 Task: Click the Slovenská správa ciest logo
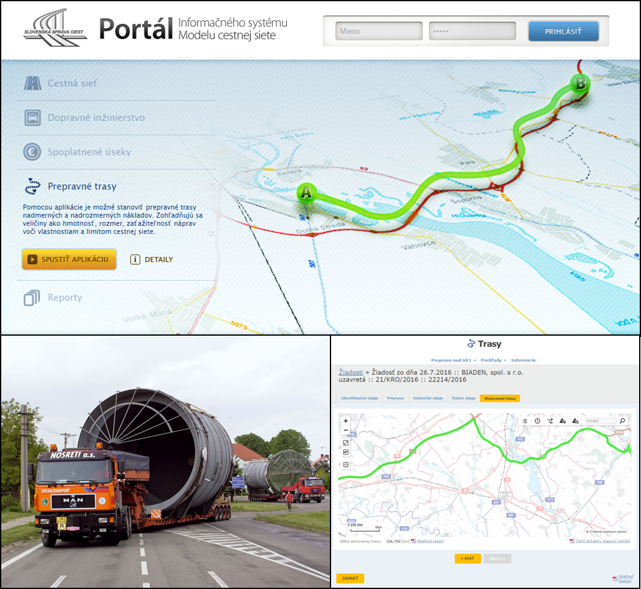pyautogui.click(x=55, y=27)
